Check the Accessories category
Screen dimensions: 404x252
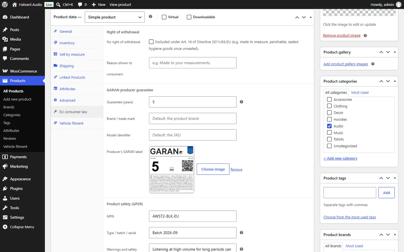(329, 99)
